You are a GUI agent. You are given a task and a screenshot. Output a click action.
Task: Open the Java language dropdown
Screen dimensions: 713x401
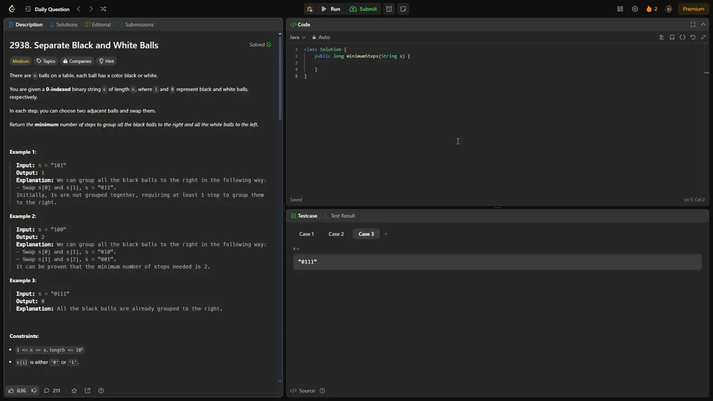[x=297, y=37]
